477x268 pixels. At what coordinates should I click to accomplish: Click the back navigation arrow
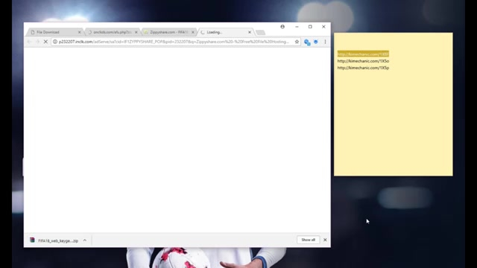coord(29,42)
